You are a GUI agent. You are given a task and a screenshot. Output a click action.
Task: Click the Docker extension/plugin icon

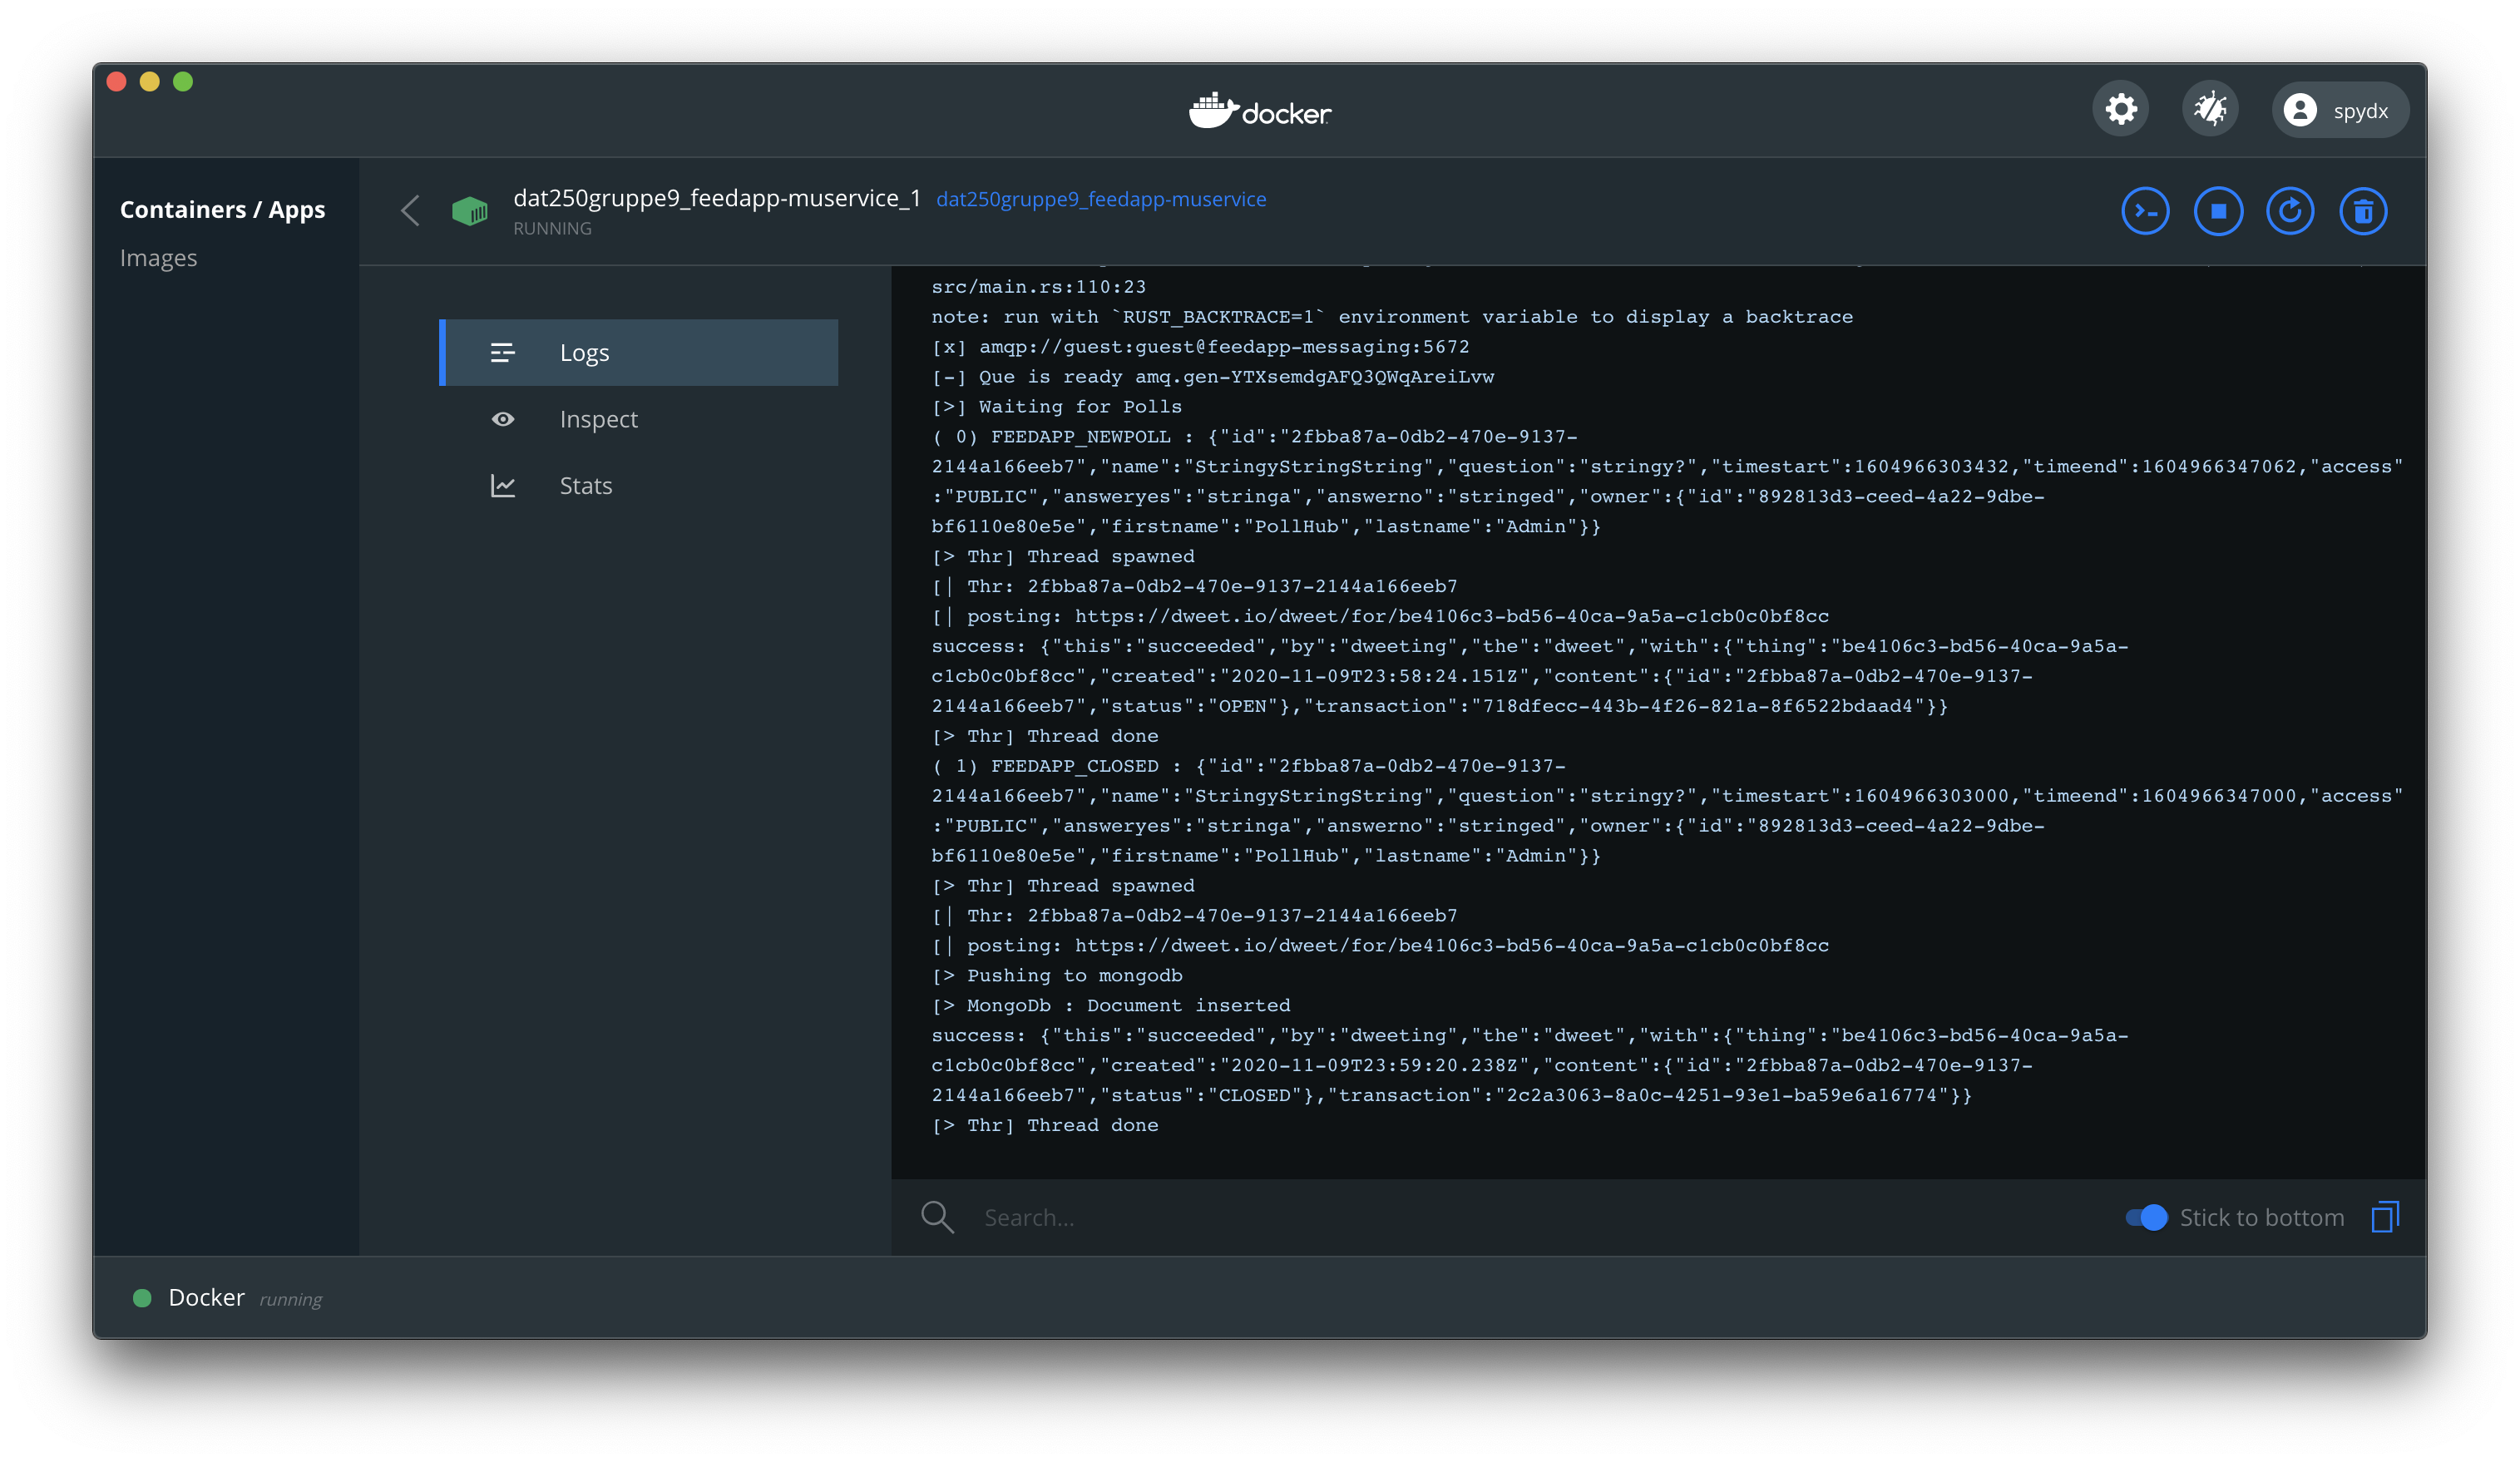coord(2211,110)
